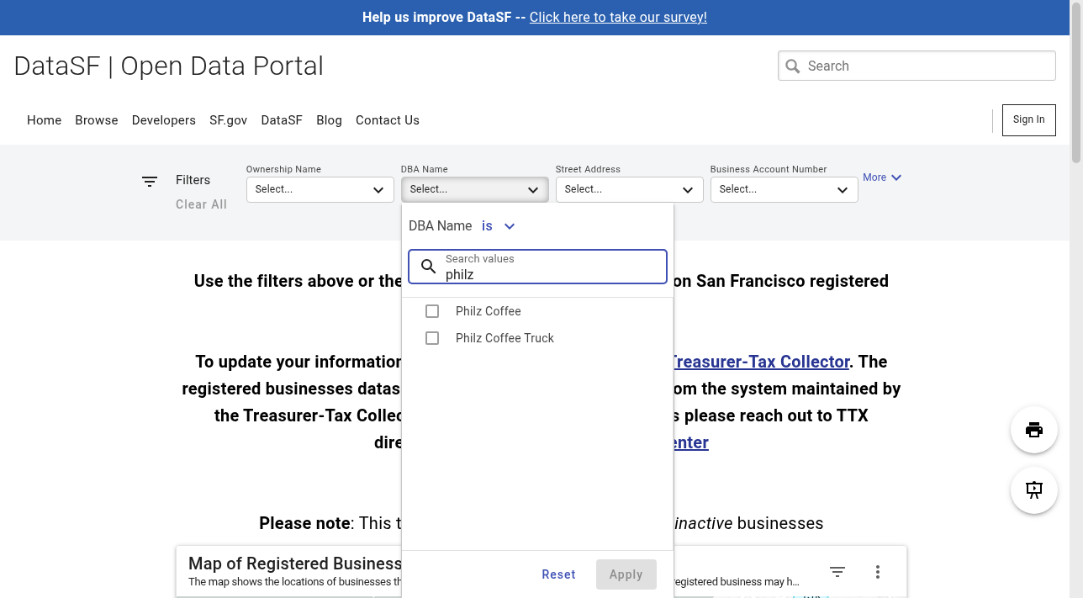Click the Sign In button
1083x598 pixels.
coord(1029,120)
